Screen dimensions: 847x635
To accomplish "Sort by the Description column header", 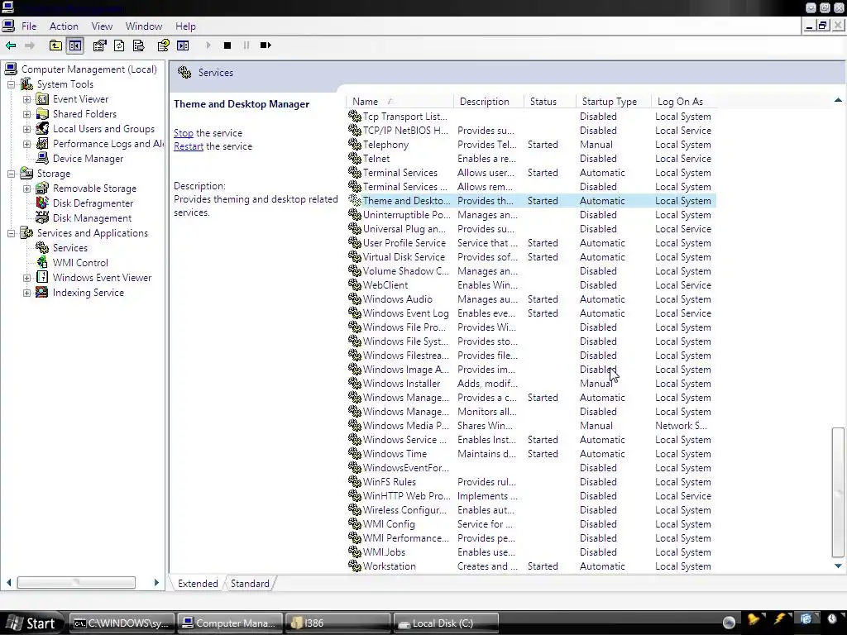I will 489,102.
